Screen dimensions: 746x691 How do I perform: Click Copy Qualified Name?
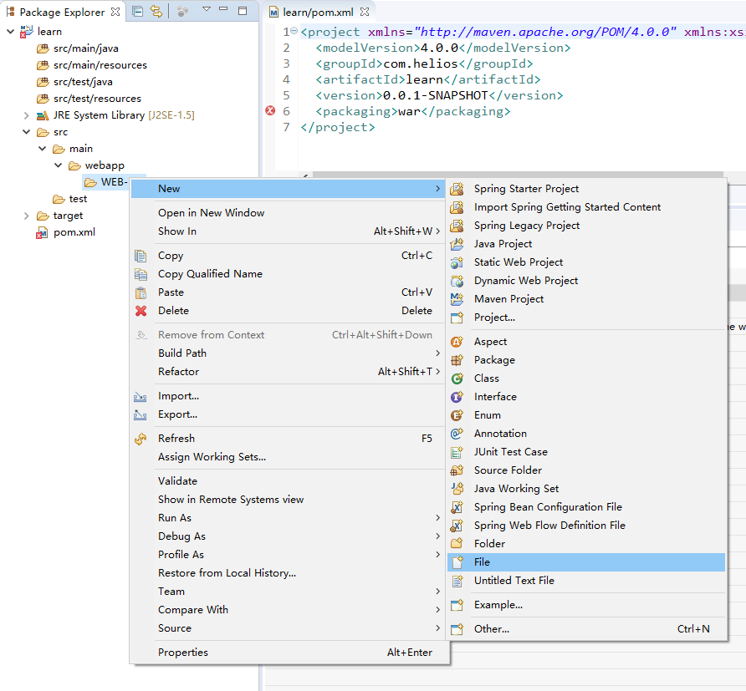pos(288,274)
